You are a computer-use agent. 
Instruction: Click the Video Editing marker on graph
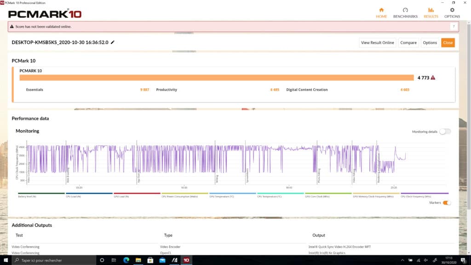coord(354,176)
